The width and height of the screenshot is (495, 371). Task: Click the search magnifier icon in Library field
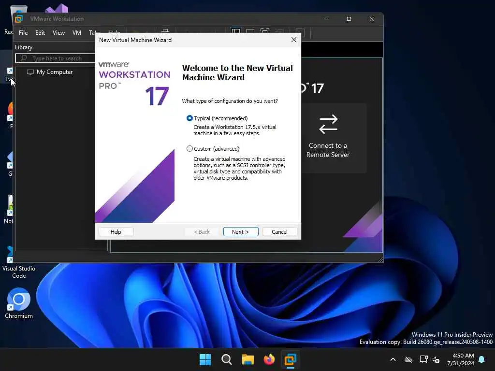pos(23,58)
